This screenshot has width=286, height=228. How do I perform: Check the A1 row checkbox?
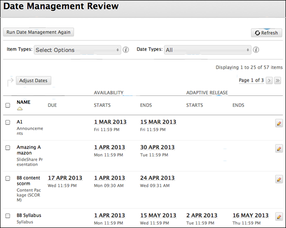(x=7, y=122)
